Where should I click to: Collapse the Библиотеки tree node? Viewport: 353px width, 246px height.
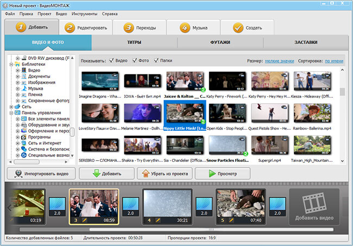11,65
